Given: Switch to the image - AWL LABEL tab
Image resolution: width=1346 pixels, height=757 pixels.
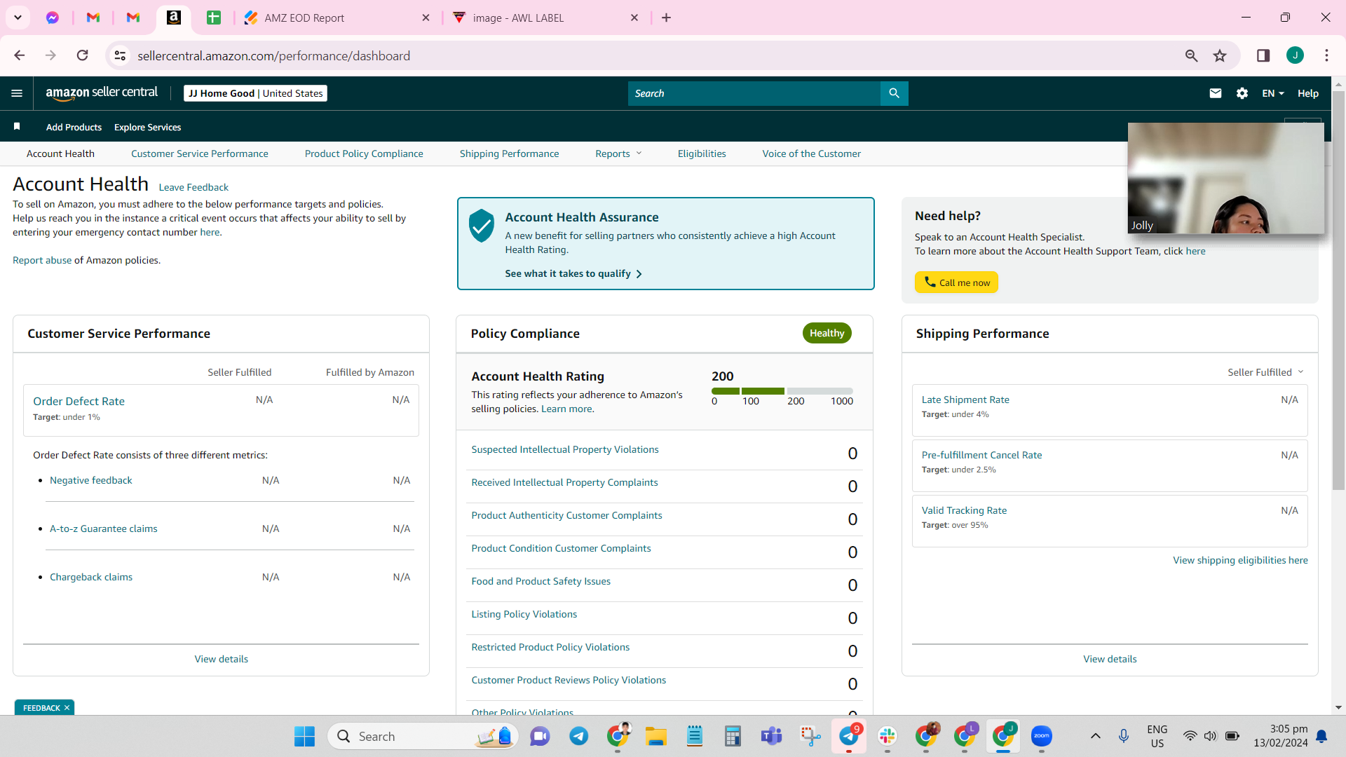Looking at the screenshot, I should point(545,18).
